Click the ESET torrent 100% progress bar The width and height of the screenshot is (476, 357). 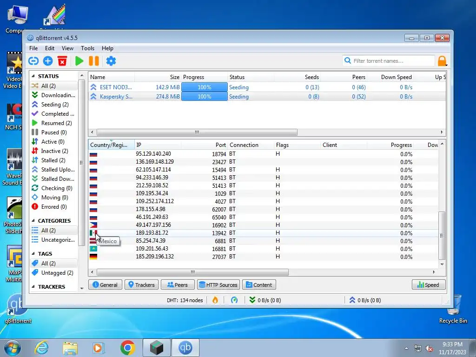205,87
